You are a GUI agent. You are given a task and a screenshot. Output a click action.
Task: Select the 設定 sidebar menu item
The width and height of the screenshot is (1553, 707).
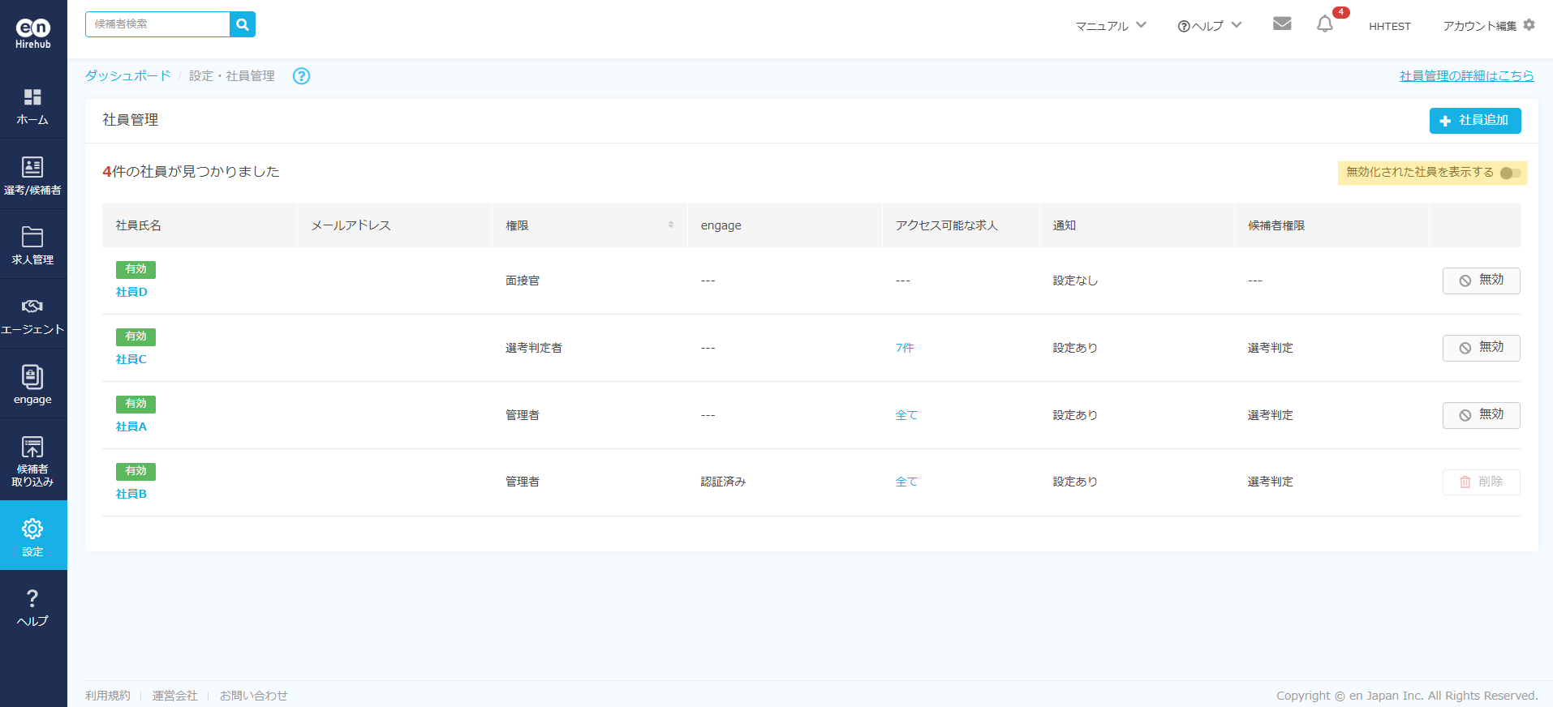(32, 536)
